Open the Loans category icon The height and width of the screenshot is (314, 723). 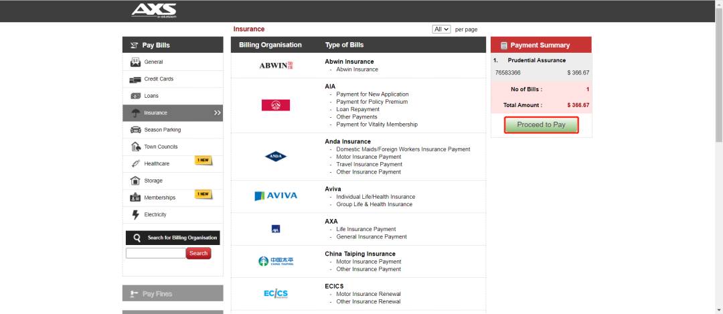[x=135, y=96]
